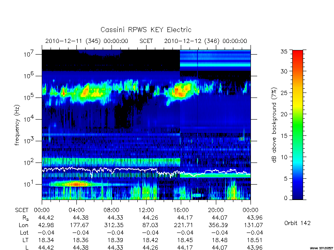334x250 pixels.
Task: Click the 20:00 SCET time tick label
Action: pyautogui.click(x=215, y=210)
